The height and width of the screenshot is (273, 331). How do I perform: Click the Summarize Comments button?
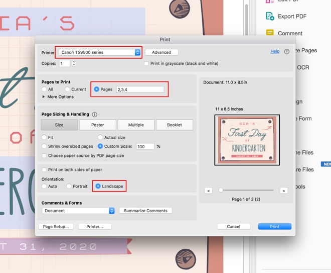click(x=145, y=211)
